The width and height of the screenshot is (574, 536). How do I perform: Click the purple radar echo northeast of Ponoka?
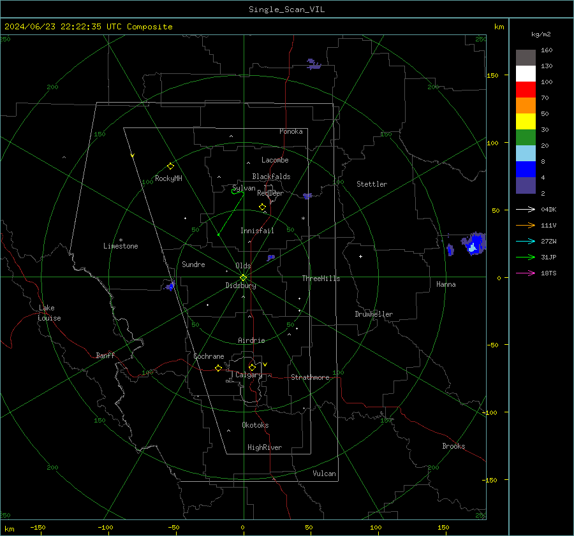313,64
